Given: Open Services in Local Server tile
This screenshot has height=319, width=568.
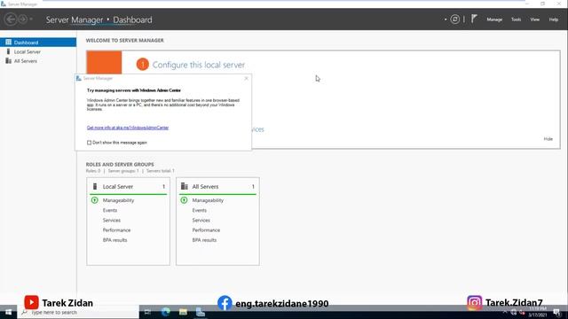Looking at the screenshot, I should [112, 221].
